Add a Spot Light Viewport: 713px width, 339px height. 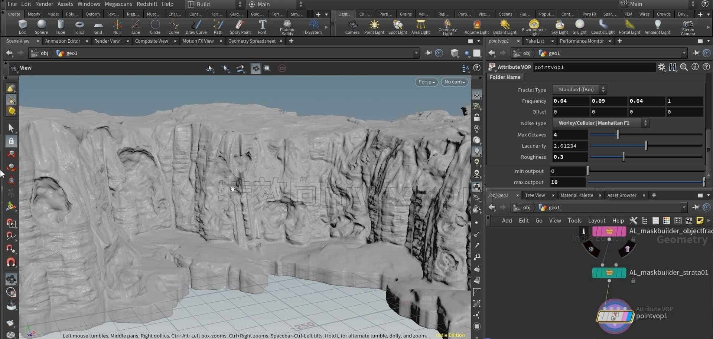(x=398, y=27)
